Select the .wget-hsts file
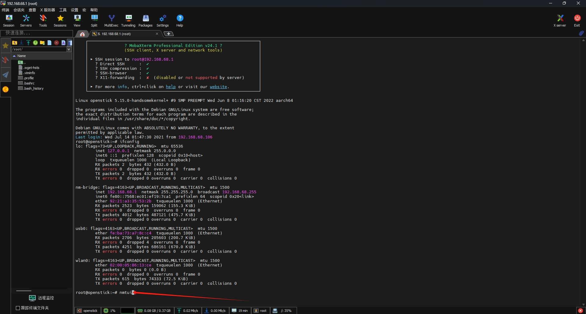 [x=29, y=68]
